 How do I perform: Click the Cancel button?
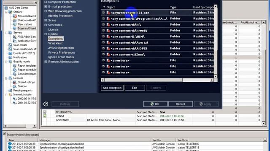[x=180, y=104]
